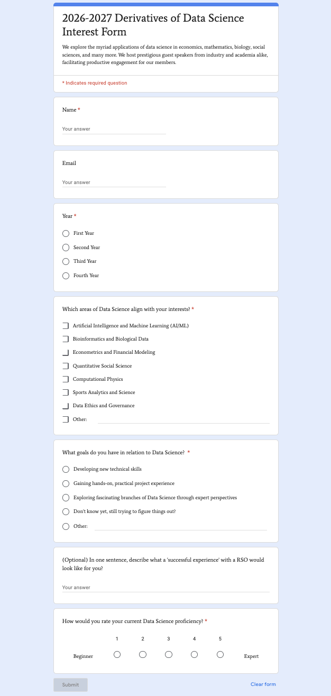Image resolution: width=331 pixels, height=696 pixels.
Task: Click the Email answer field
Action: [114, 182]
